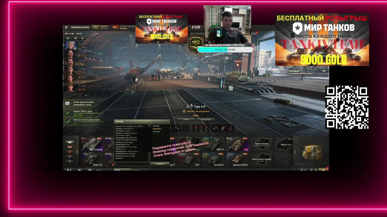Open the completed battle mission icon

[x=67, y=103]
